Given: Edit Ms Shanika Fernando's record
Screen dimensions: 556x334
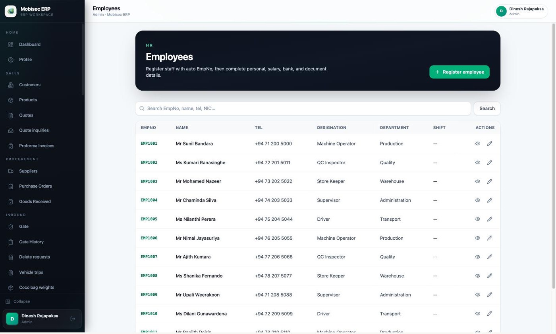Looking at the screenshot, I should (x=490, y=276).
